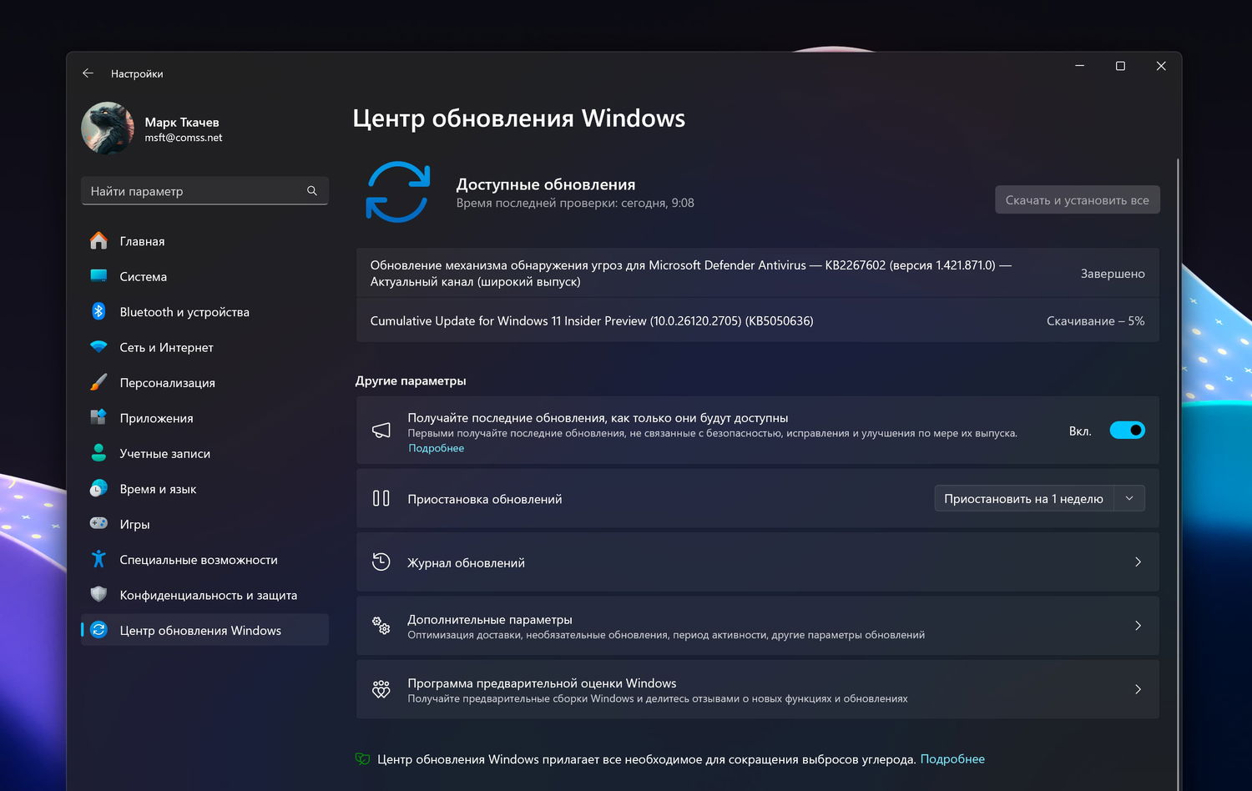Click the paintbrush Персонализация icon

[98, 382]
